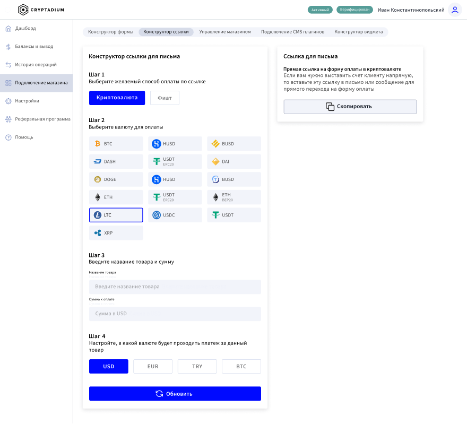This screenshot has width=467, height=424.
Task: Select Криптовалюта payment method
Action: (x=117, y=98)
